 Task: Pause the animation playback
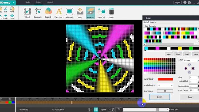tap(96, 110)
